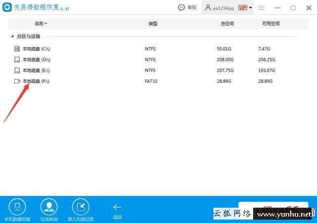Close the application window
Screen dimensions: 317x223
(309, 8)
